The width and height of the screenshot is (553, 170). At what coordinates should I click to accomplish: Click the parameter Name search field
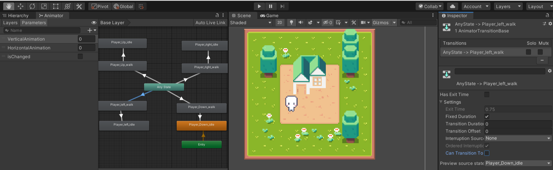[x=42, y=30]
